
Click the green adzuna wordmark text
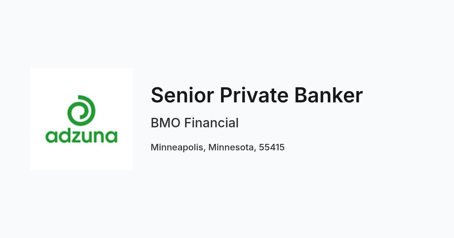tap(81, 136)
